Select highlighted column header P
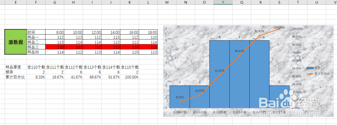This screenshot has width=337, height=125. pos(223,2)
